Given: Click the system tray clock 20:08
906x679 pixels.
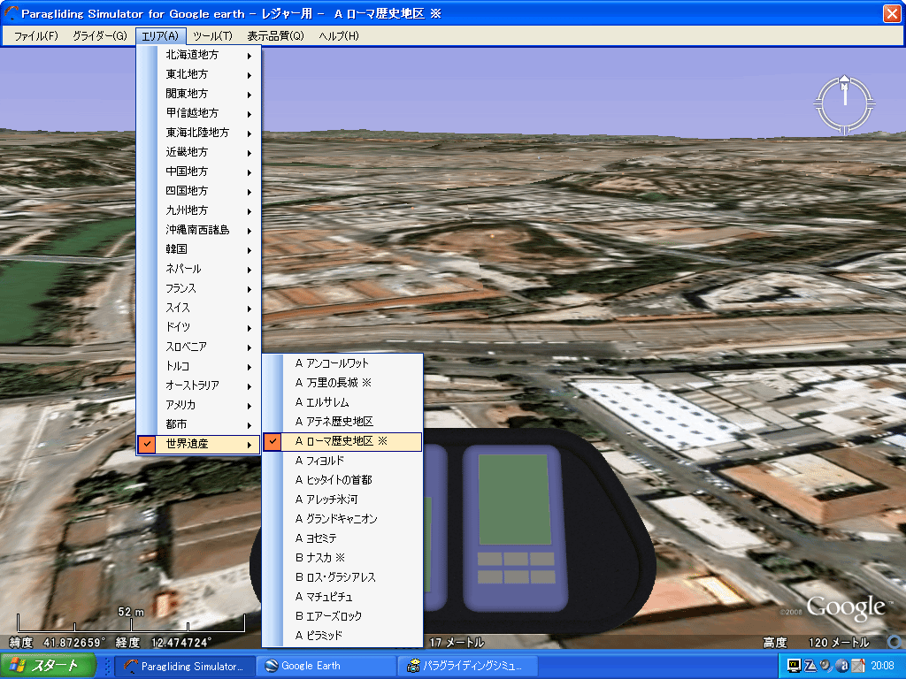Looking at the screenshot, I should (882, 667).
